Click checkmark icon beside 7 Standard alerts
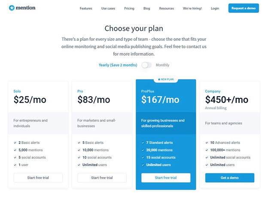The height and width of the screenshot is (197, 268). click(143, 142)
